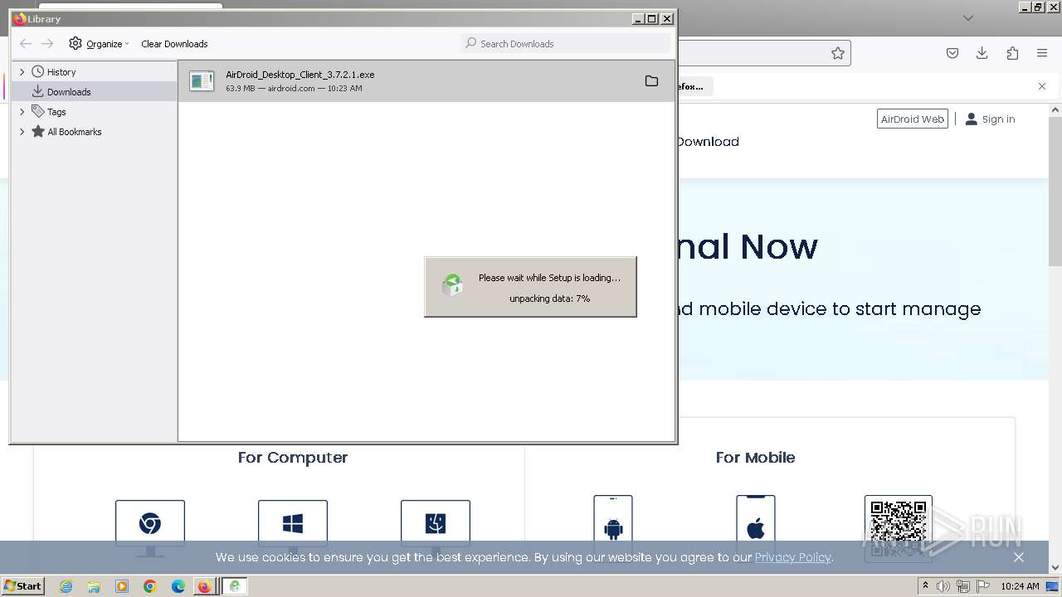Choose the Apple iOS download icon
1062x597 pixels.
[x=756, y=527]
